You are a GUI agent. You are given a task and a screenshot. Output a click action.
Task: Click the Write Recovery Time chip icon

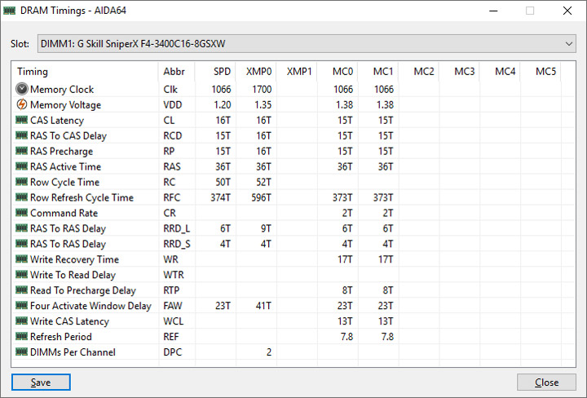[x=22, y=259]
